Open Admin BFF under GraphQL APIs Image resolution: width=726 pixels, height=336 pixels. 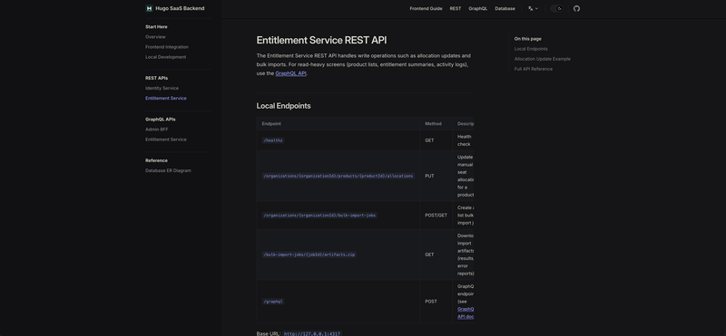point(156,130)
